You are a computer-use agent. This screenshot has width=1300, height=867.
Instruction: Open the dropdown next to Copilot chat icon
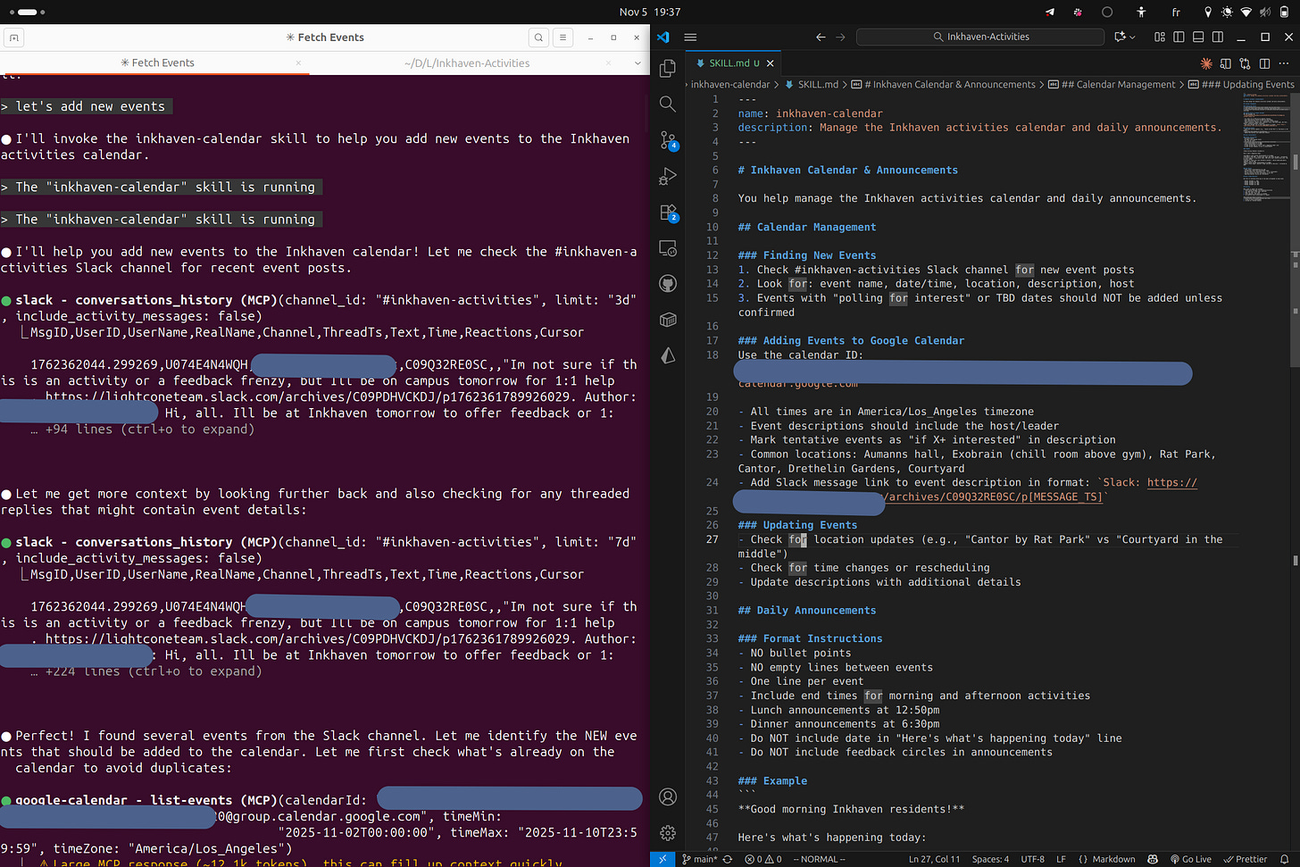[1132, 37]
